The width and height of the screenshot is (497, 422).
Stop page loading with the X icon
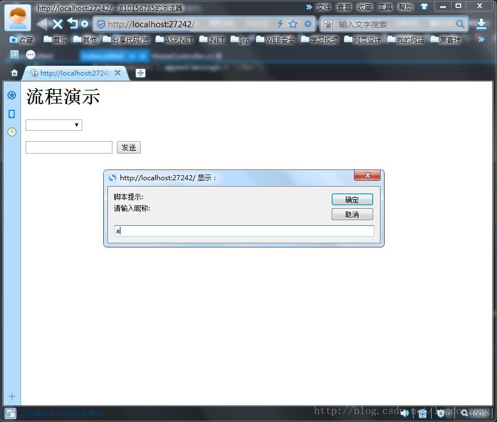point(57,24)
